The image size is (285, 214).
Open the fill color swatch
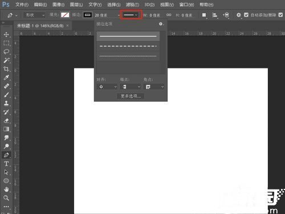coord(65,15)
